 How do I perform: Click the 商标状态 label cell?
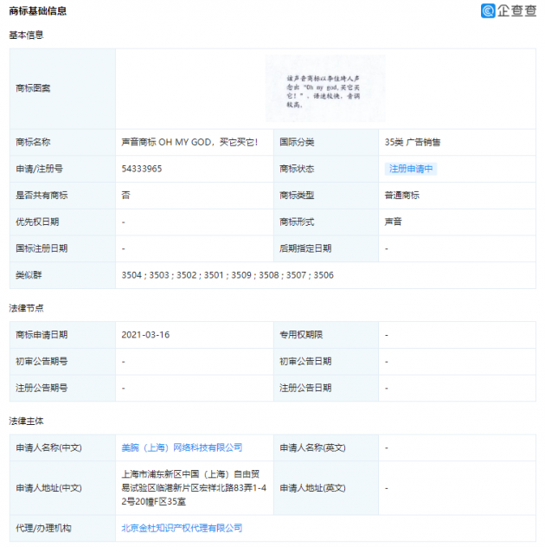(326, 169)
